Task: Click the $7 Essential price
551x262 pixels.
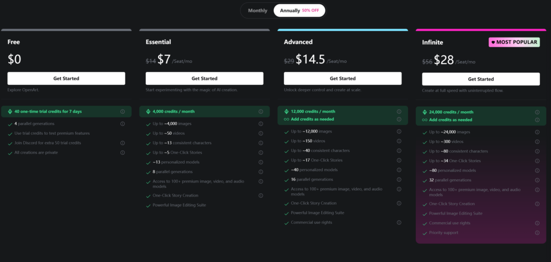Action: [164, 60]
